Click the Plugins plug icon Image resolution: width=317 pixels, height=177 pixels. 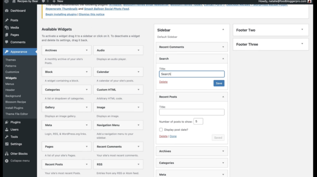[x=7, y=122]
